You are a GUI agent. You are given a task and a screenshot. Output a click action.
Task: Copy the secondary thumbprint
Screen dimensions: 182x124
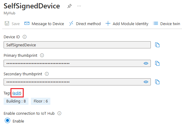coord(157,82)
